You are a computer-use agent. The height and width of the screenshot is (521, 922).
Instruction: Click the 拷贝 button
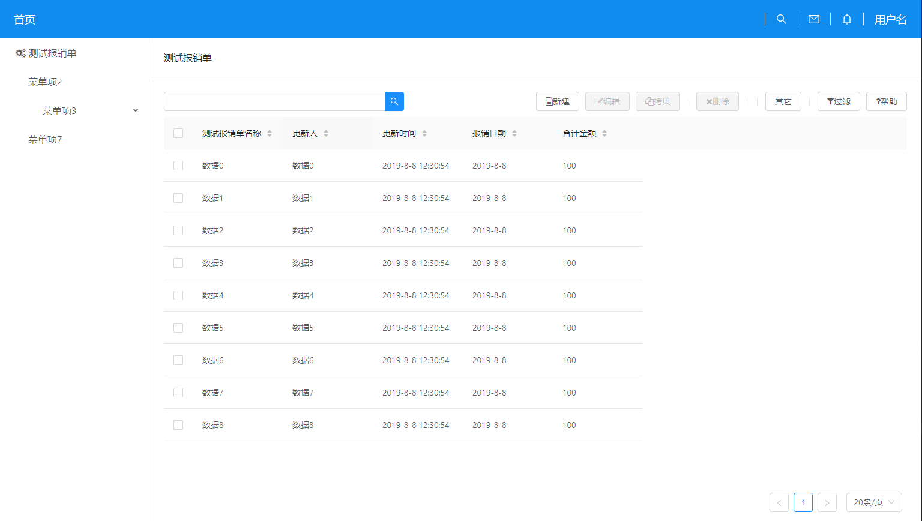click(658, 101)
